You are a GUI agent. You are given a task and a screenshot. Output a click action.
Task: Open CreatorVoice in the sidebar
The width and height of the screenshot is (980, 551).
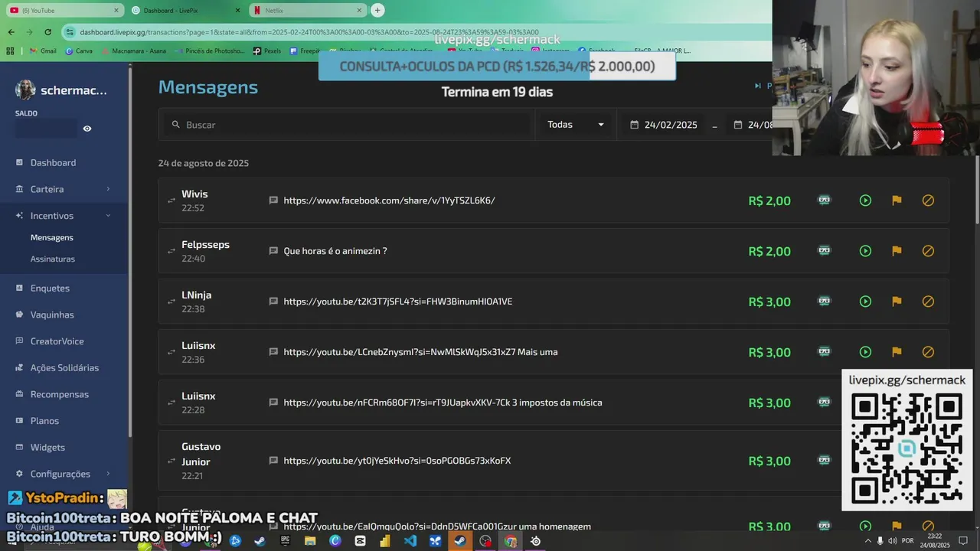57,341
